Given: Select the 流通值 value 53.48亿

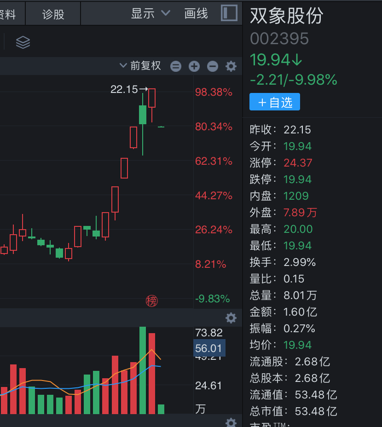Looking at the screenshot, I should pos(316,395).
